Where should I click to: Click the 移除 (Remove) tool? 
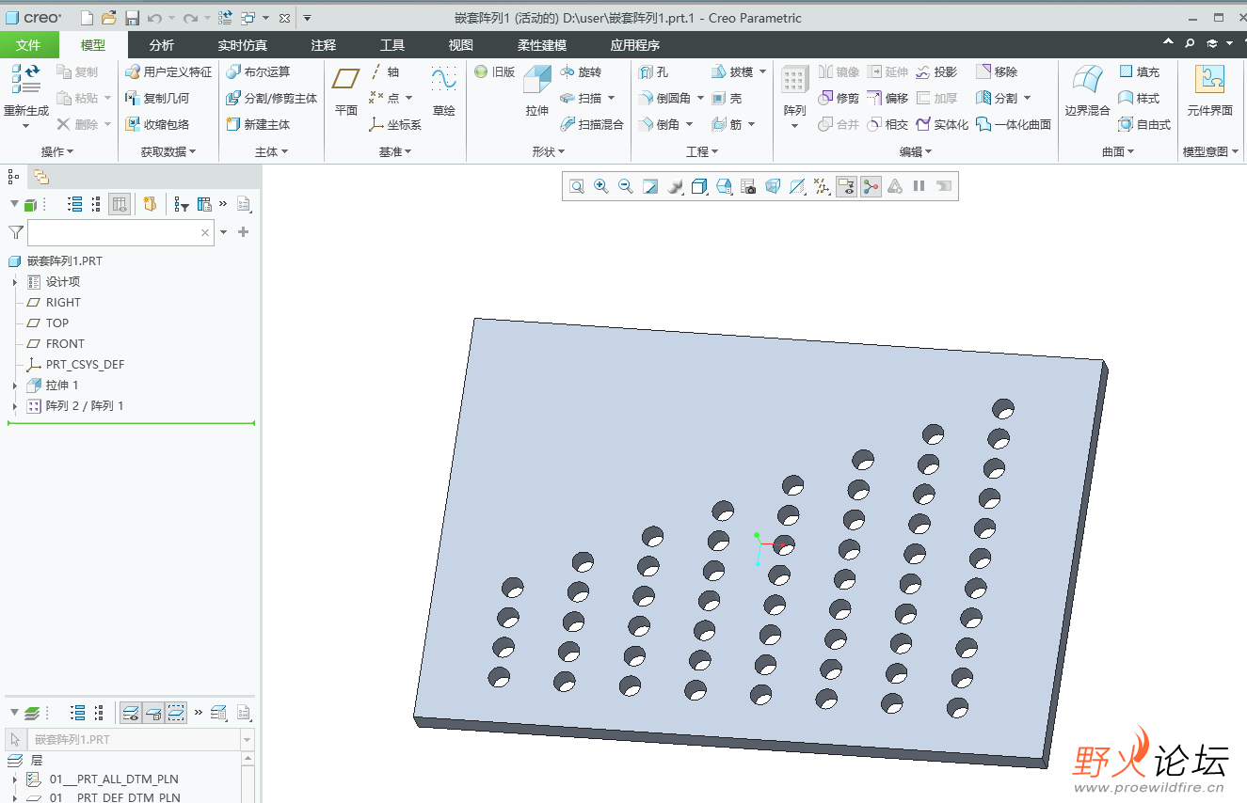pos(997,71)
